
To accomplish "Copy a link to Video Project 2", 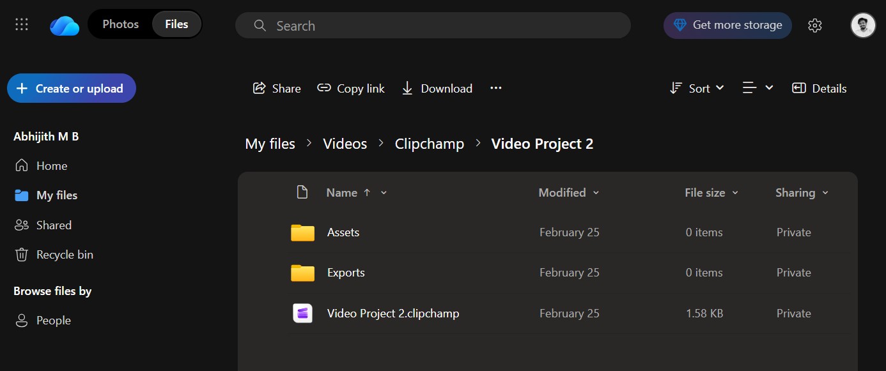I will [x=351, y=88].
